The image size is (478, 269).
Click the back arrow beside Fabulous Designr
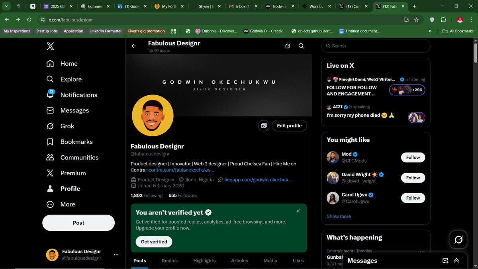134,46
